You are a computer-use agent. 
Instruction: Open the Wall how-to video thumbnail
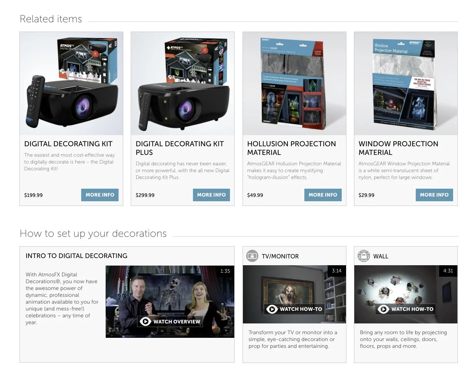406,294
